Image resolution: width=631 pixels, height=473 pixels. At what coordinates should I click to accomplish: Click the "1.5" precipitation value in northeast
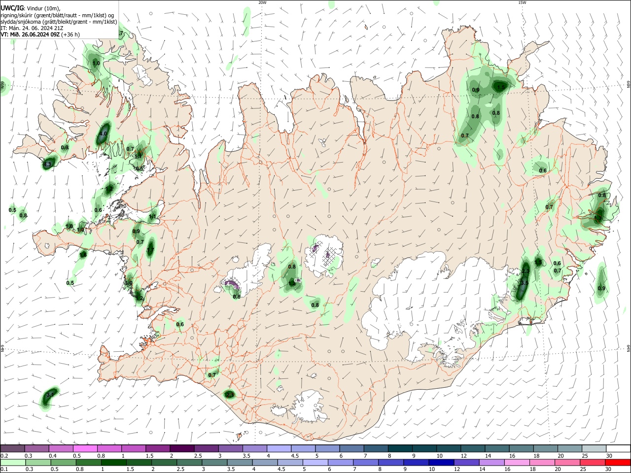pos(501,87)
